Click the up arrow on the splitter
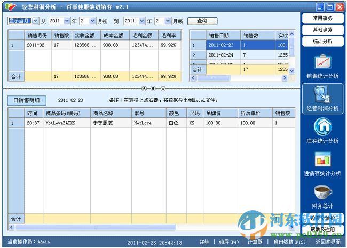This screenshot has width=347, height=248. click(x=144, y=89)
